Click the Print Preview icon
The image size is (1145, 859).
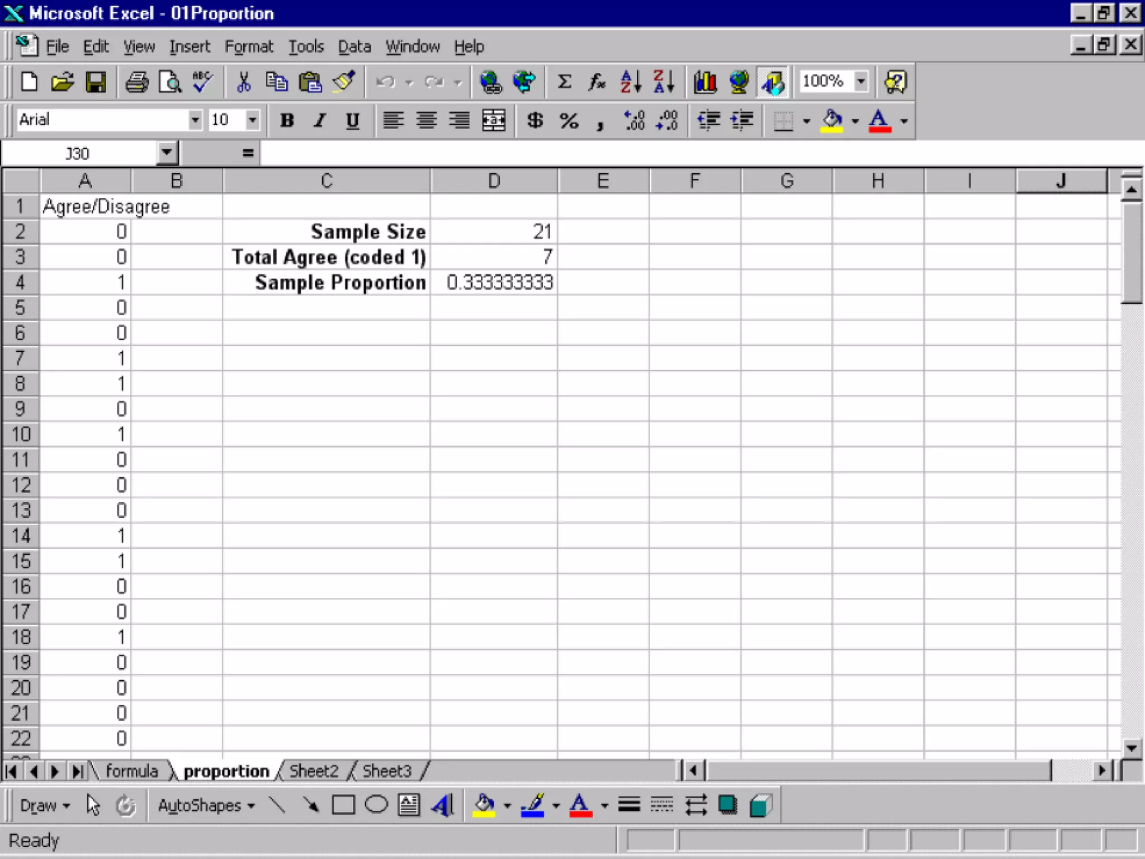[x=170, y=82]
